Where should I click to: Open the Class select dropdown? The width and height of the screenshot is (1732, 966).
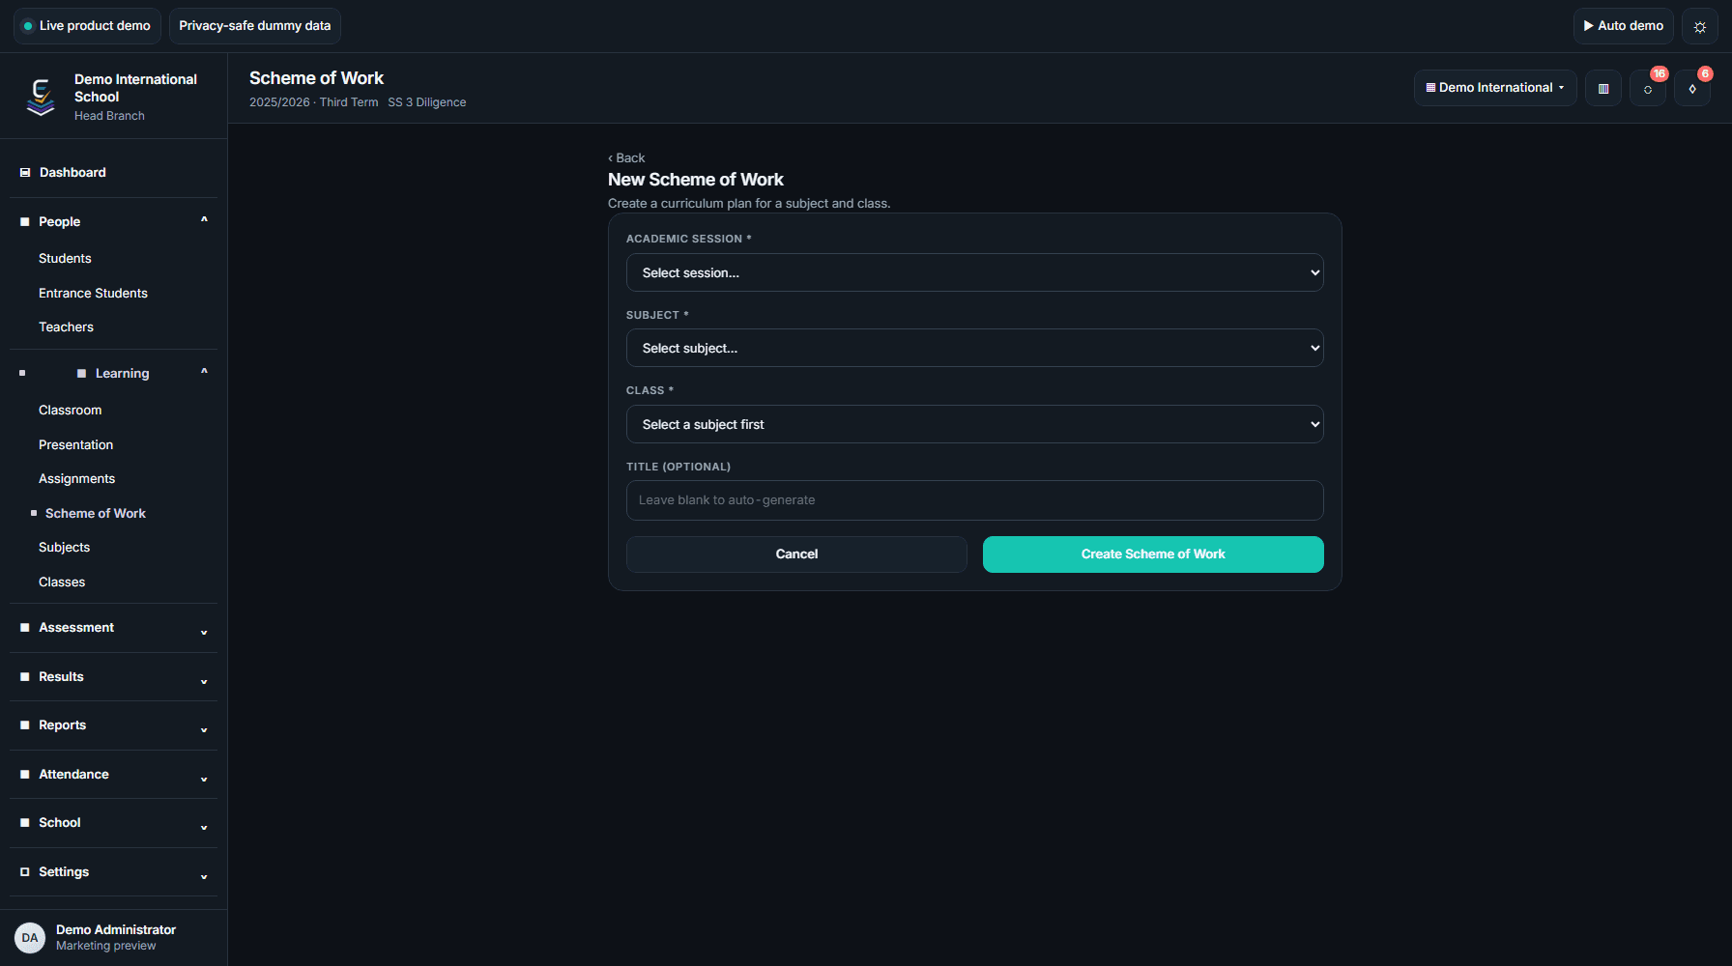[975, 424]
